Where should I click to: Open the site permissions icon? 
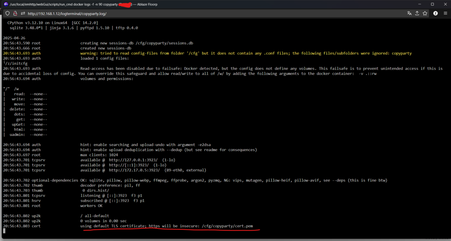click(23, 13)
